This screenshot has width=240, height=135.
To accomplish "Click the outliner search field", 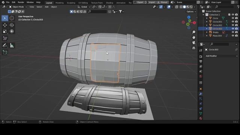I will (224, 7).
